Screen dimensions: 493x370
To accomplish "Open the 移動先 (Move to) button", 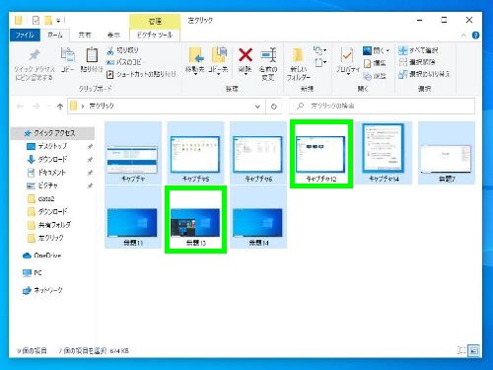I will (x=195, y=60).
